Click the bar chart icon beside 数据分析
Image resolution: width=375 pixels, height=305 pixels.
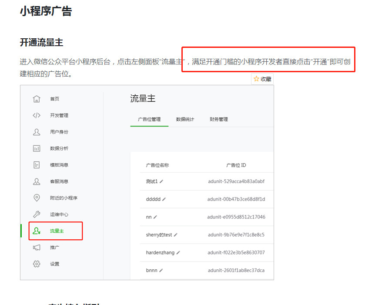37,148
